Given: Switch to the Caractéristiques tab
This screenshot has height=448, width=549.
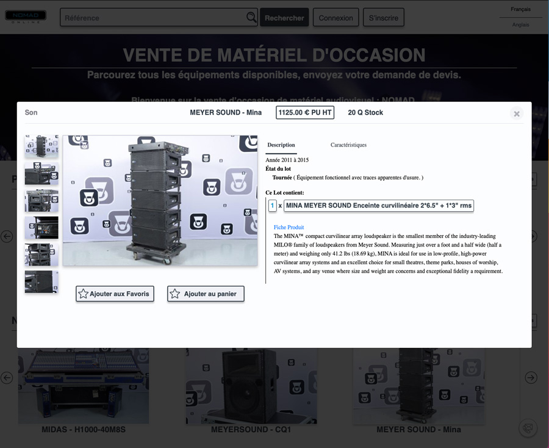Looking at the screenshot, I should 348,145.
